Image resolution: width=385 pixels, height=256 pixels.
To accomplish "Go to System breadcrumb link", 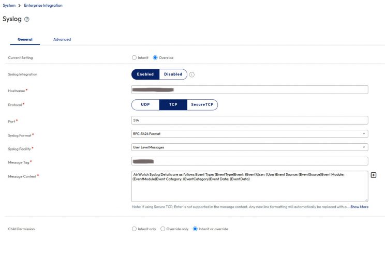I will pos(9,5).
